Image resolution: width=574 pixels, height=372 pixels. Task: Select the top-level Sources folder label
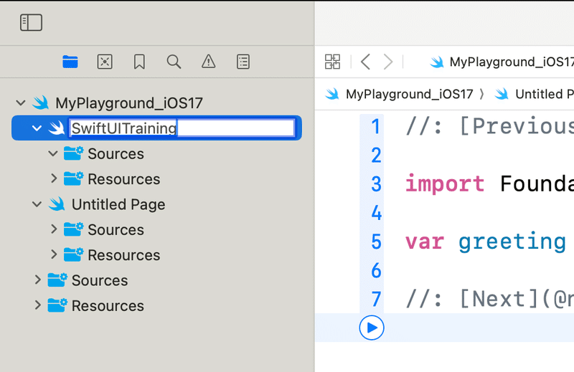[x=100, y=280]
